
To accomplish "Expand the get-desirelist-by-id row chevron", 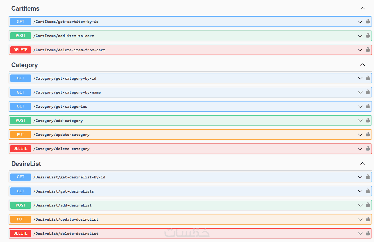I will point(360,177).
